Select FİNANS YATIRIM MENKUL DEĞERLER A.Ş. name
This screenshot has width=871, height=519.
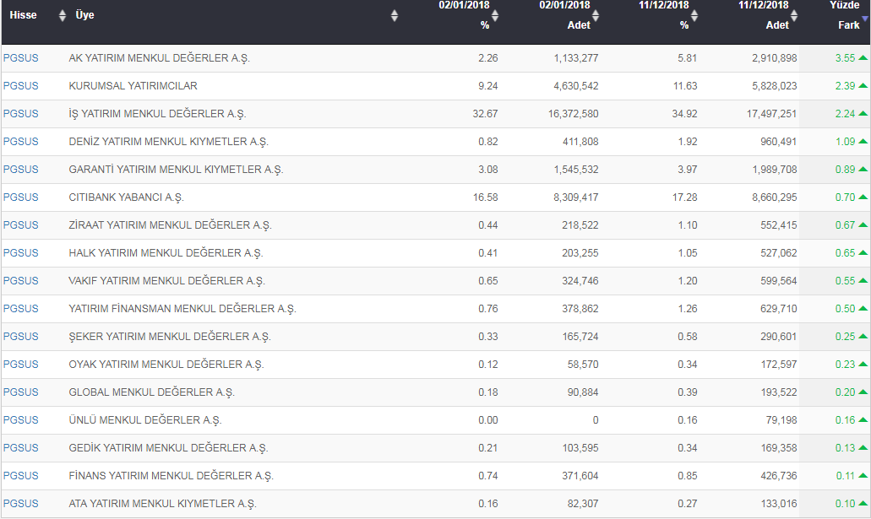click(x=171, y=476)
